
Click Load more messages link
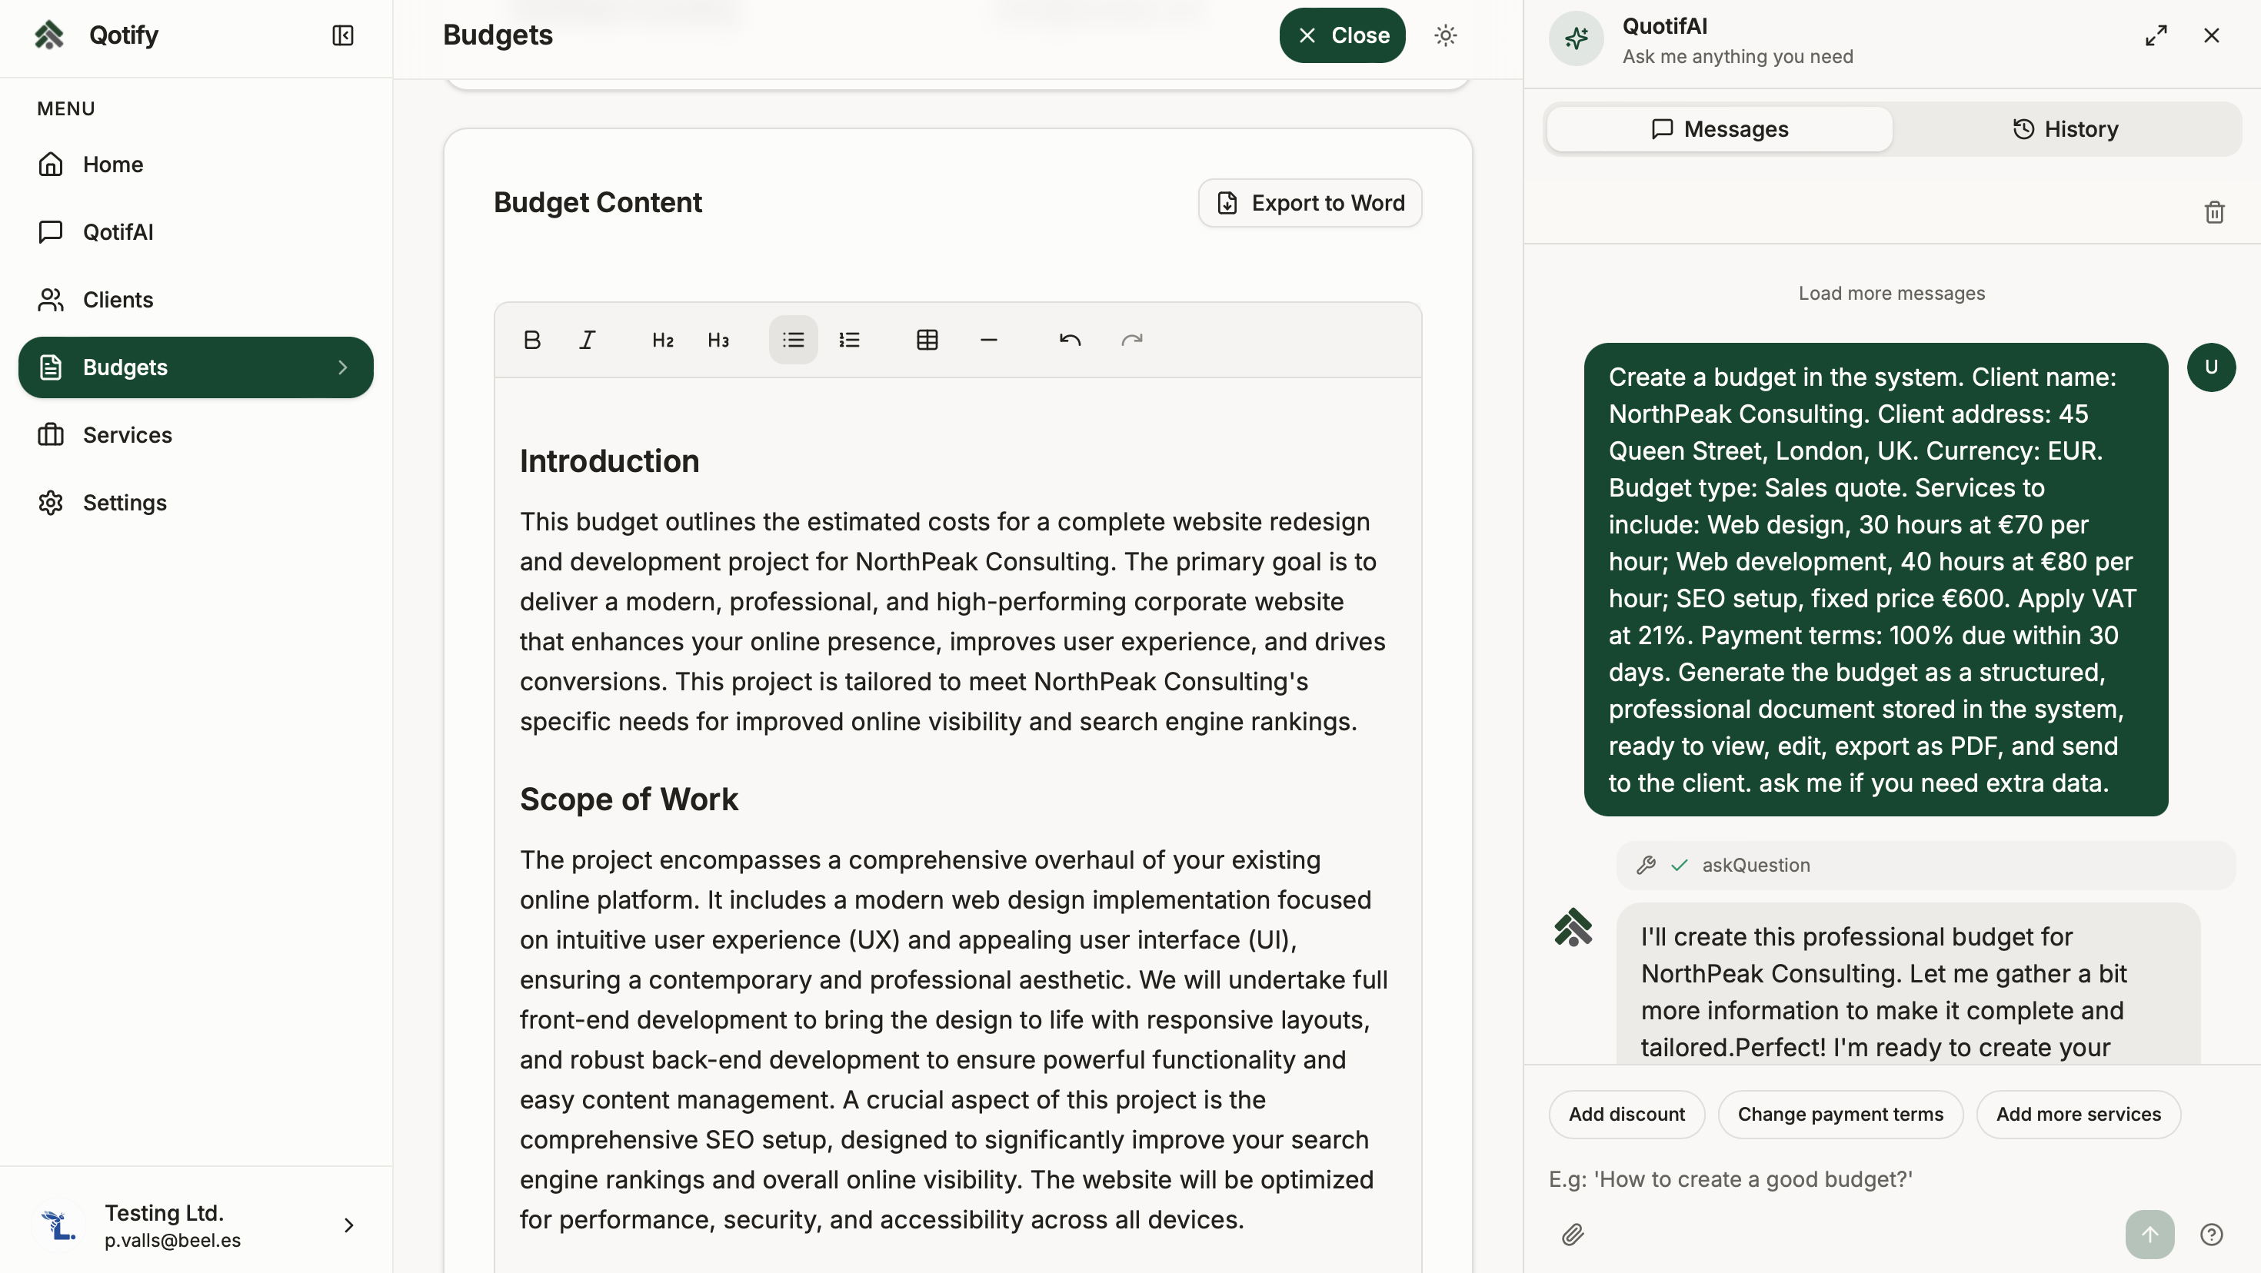(1892, 293)
